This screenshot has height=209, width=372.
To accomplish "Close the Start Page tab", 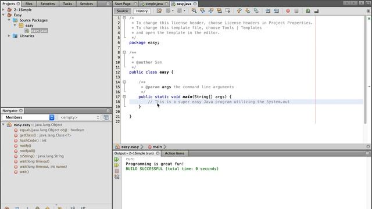I will pyautogui.click(x=135, y=4).
